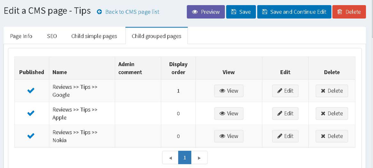Click Reviews >> Tips >> Google name
The image size is (373, 168).
click(x=75, y=91)
